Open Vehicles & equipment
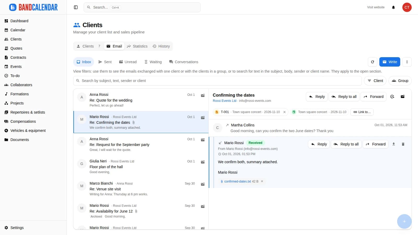Viewport: 418px width, 235px height. pyautogui.click(x=33, y=131)
